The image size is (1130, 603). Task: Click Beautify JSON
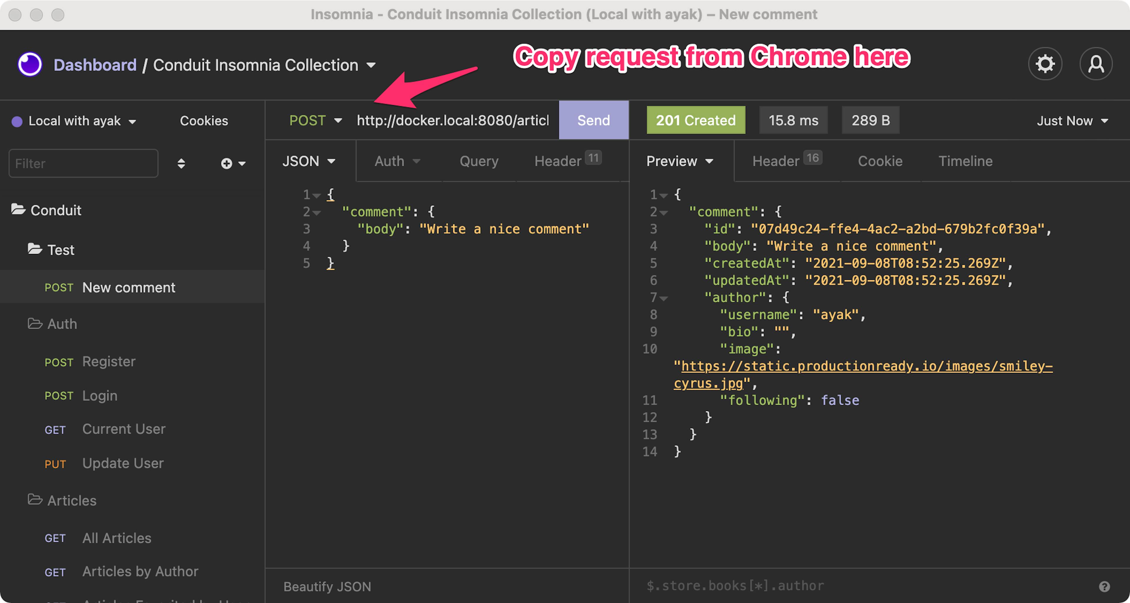(x=327, y=586)
